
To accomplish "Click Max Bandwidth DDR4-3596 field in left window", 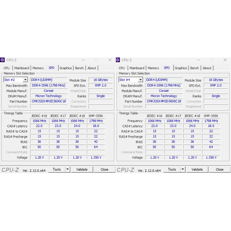I will [x=49, y=85].
